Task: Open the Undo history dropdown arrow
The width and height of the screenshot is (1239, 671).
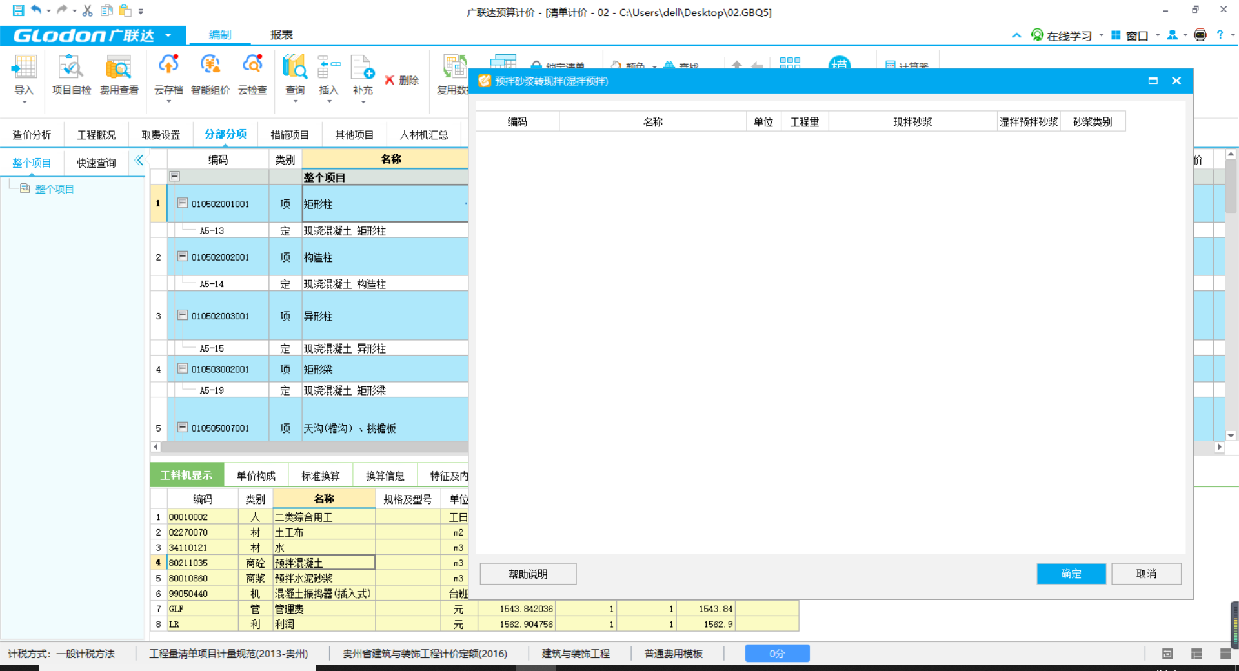Action: (x=48, y=11)
